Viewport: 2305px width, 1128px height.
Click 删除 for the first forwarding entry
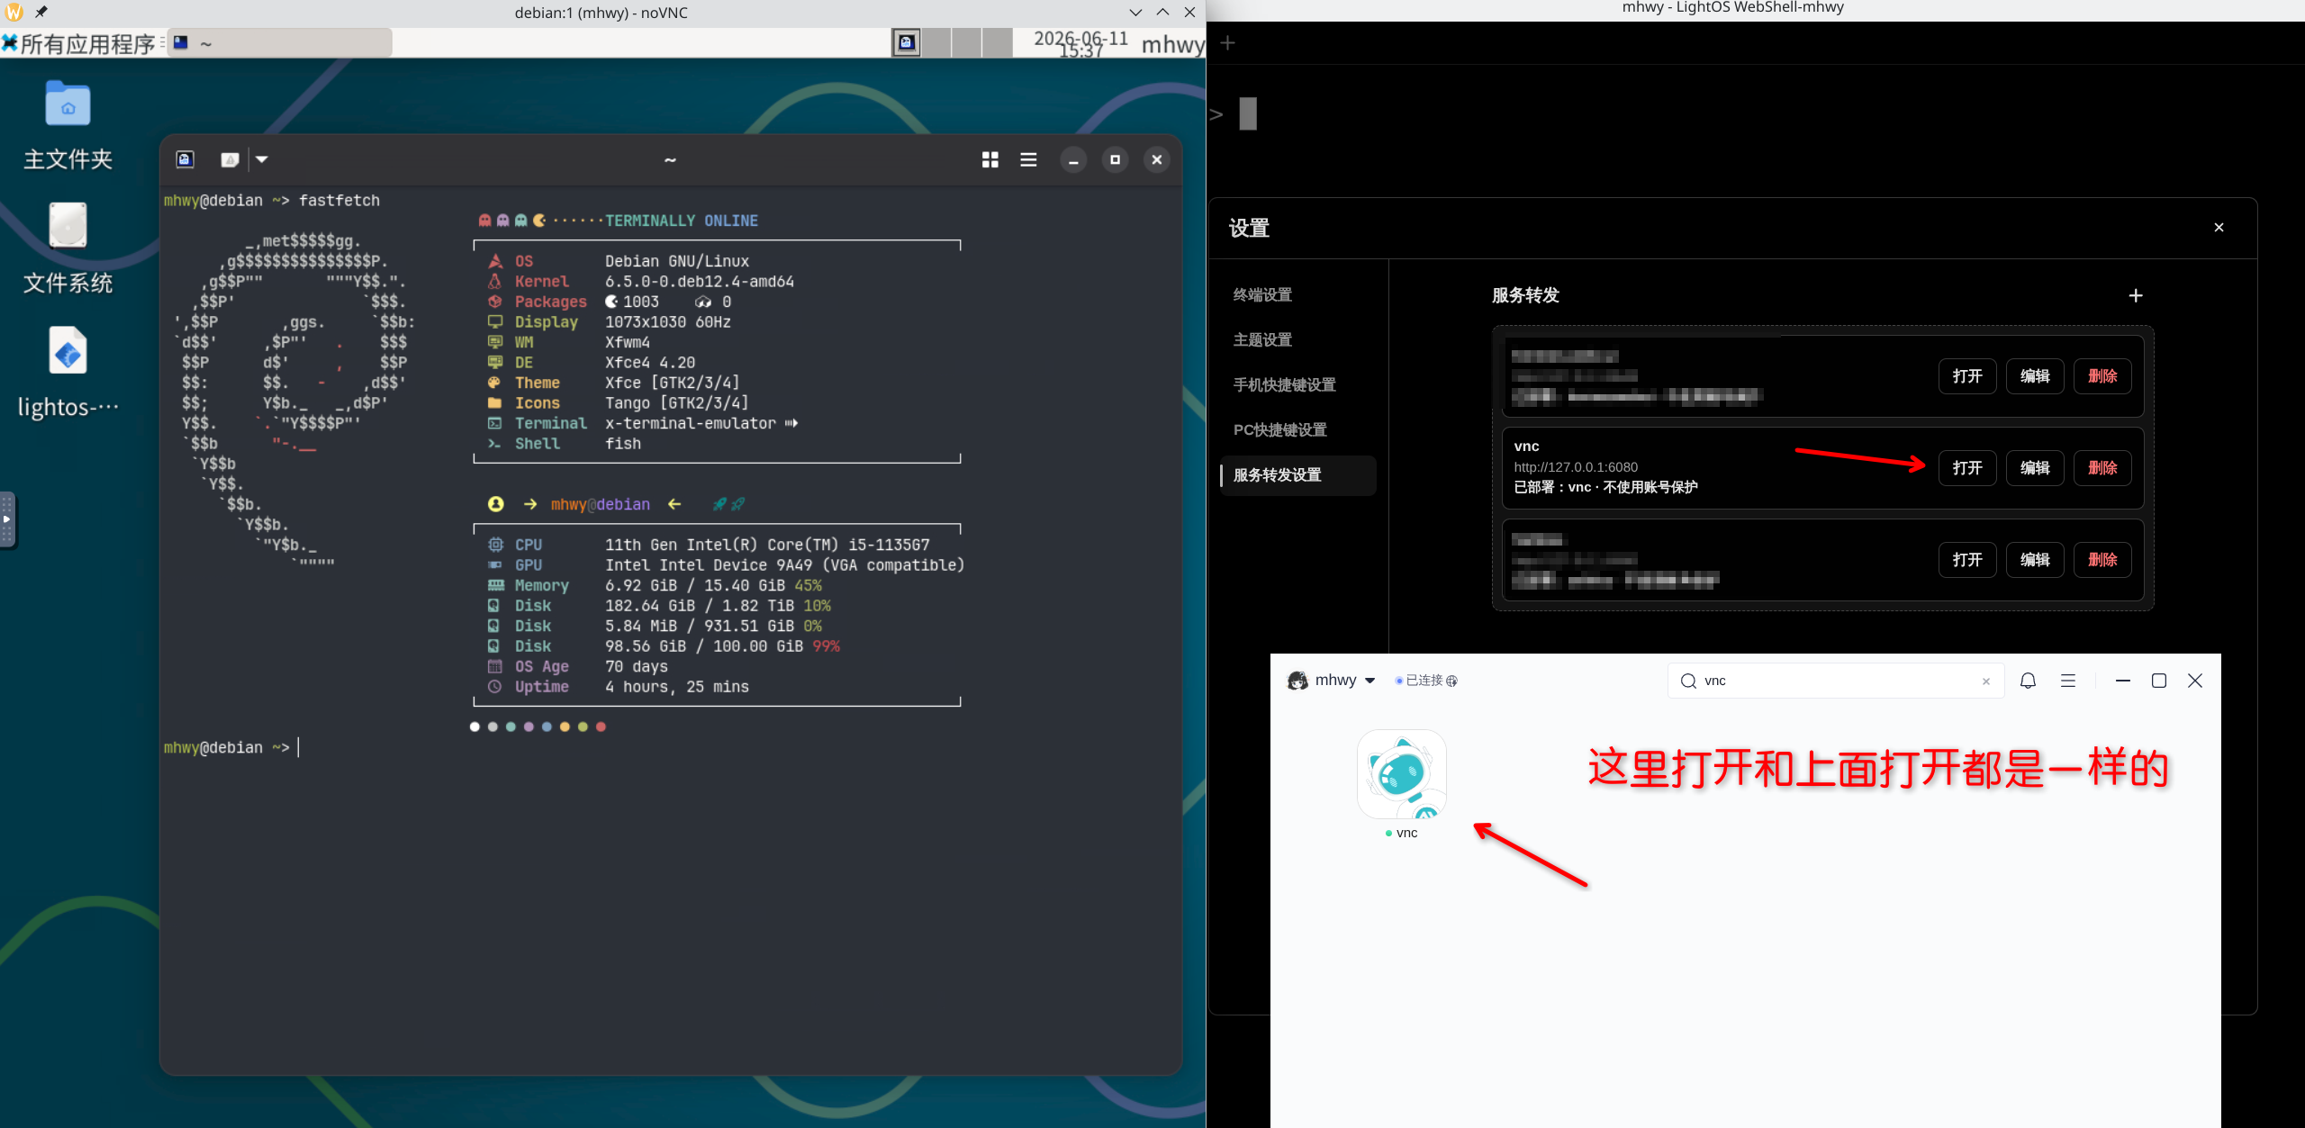pyautogui.click(x=2102, y=376)
